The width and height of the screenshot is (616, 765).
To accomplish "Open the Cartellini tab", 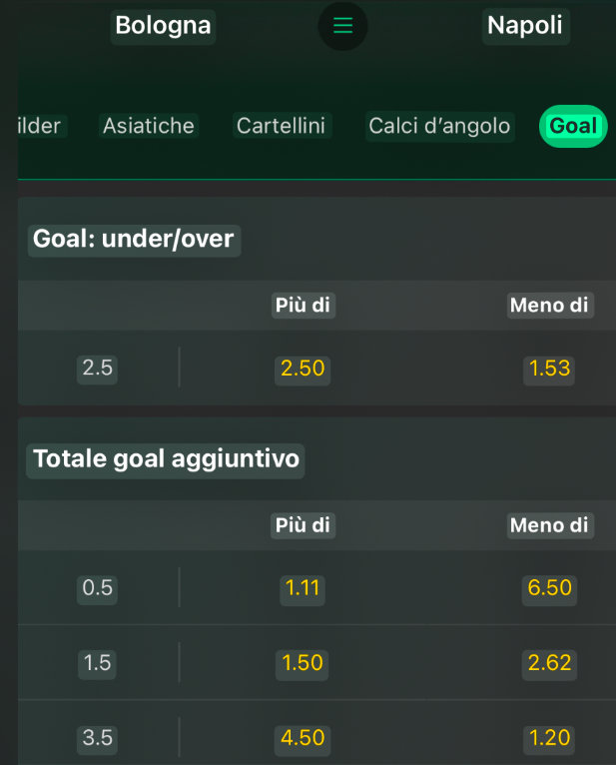I will (281, 126).
